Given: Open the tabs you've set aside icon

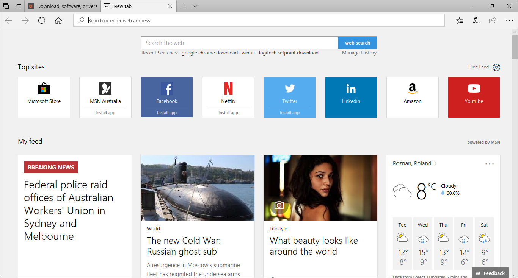Looking at the screenshot, I should 6,6.
